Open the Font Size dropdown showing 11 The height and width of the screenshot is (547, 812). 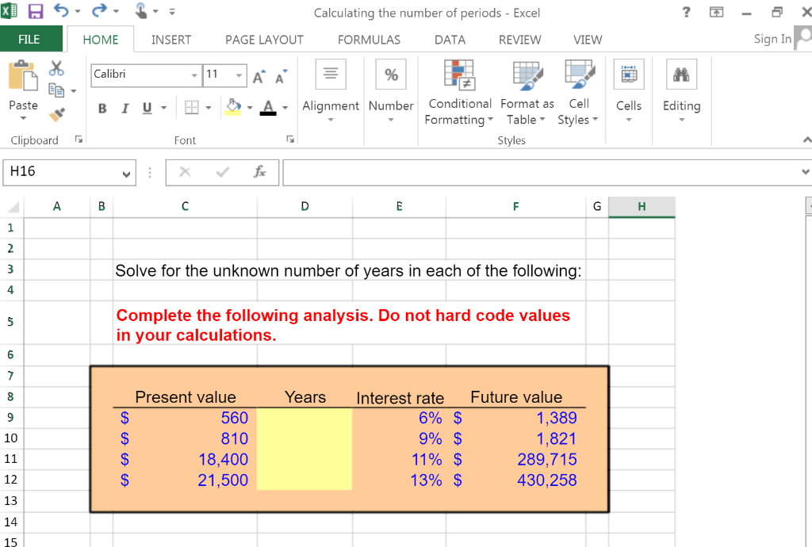[x=238, y=75]
